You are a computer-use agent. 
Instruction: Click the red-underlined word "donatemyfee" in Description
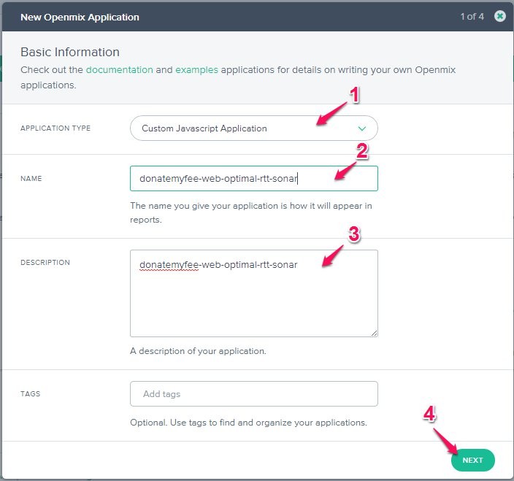[169, 264]
